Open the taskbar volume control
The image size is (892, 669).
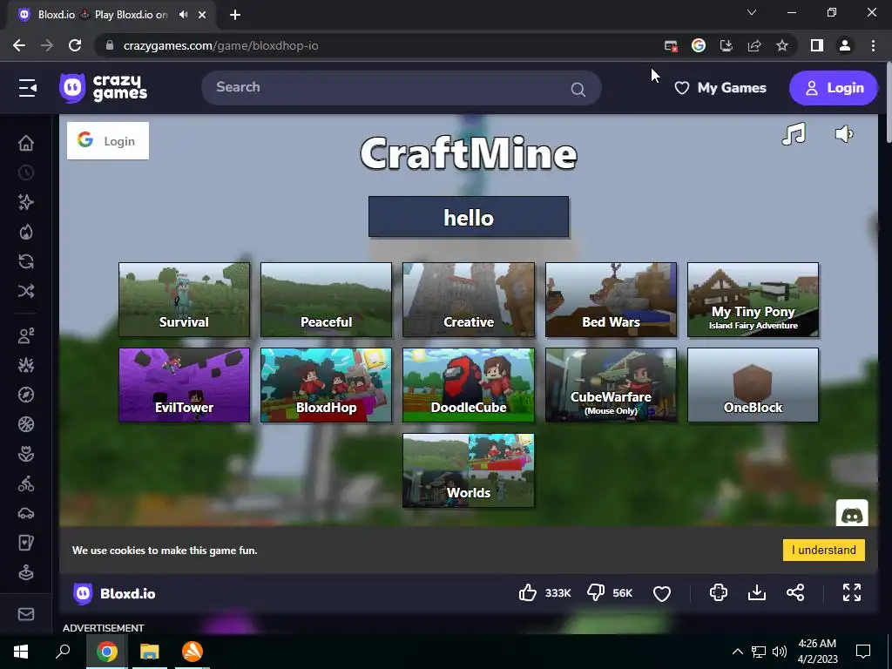780,652
